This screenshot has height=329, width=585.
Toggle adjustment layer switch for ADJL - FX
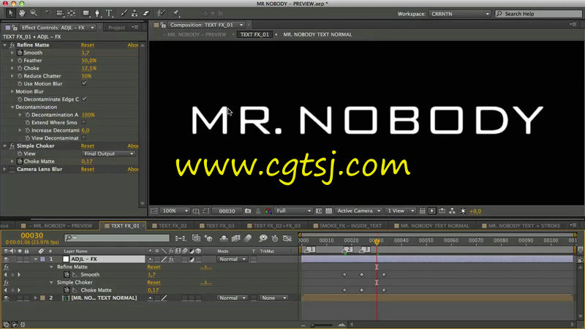(x=192, y=260)
